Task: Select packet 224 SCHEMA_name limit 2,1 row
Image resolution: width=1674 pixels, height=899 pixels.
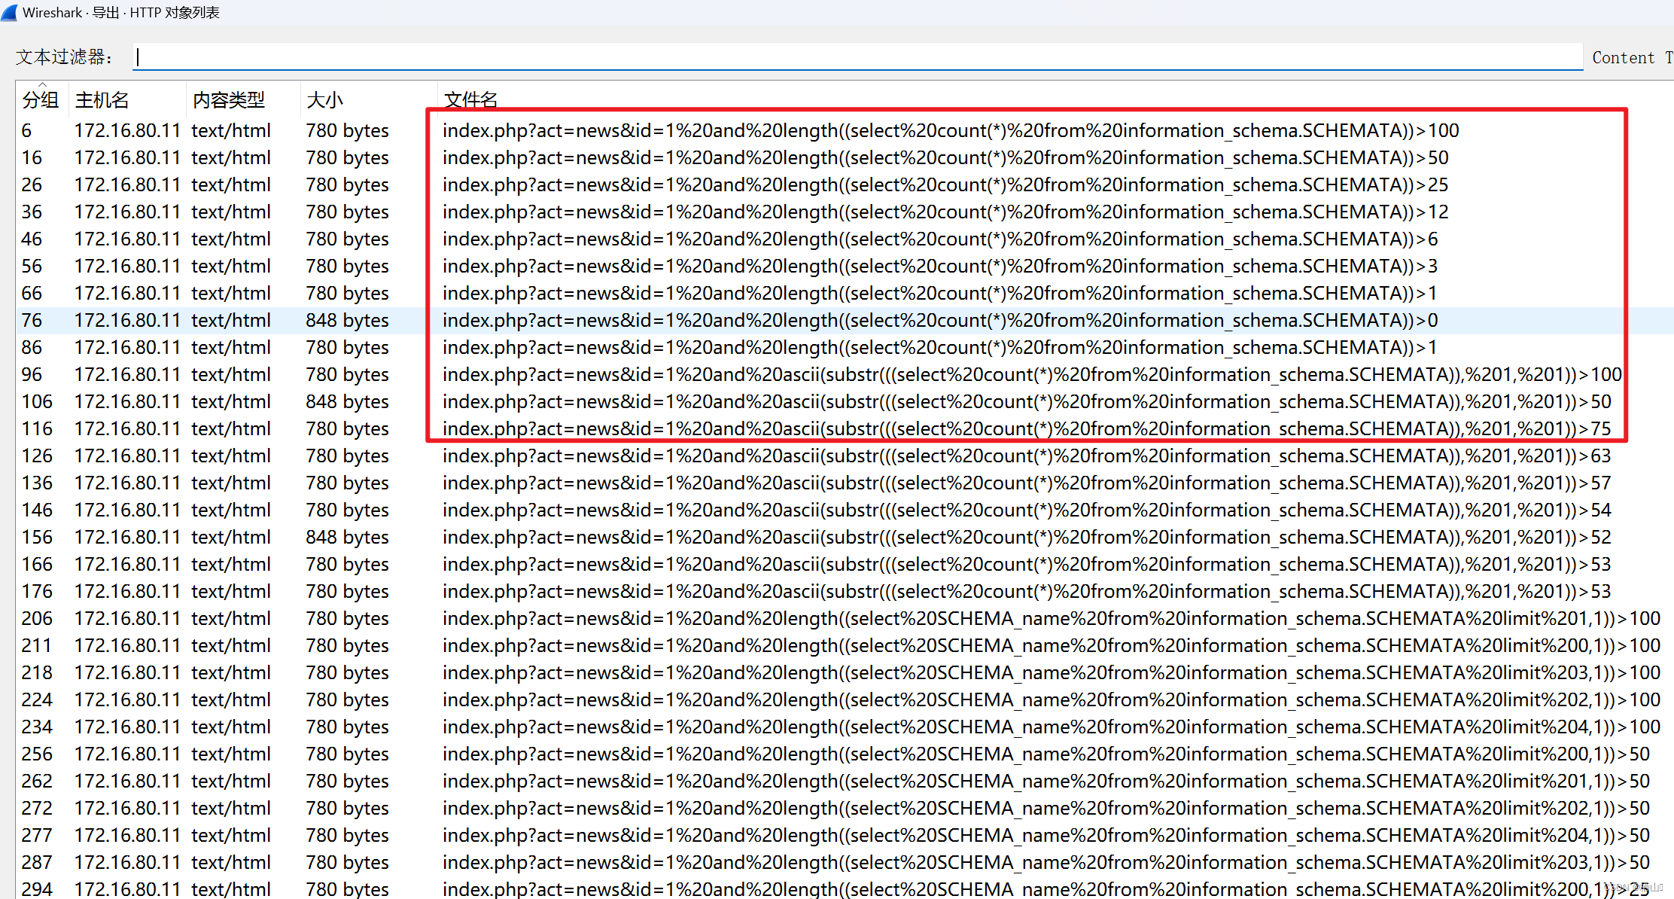Action: pos(845,699)
